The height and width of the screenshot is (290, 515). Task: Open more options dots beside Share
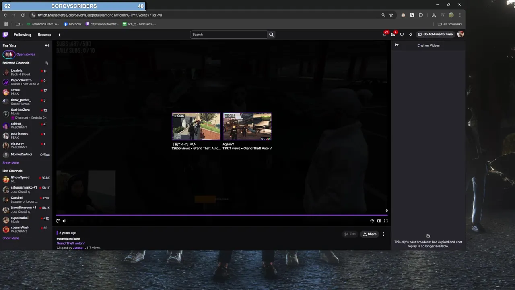coord(383,234)
